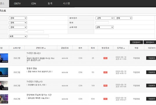Click the 회차 column header

tap(93, 48)
